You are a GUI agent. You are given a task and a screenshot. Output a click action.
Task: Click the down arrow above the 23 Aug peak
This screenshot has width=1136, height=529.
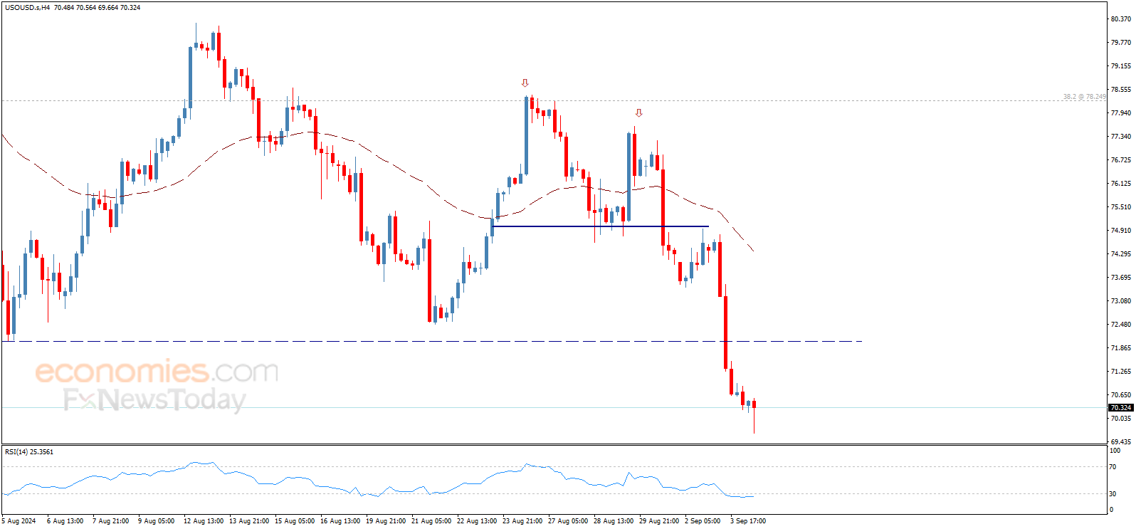[525, 83]
